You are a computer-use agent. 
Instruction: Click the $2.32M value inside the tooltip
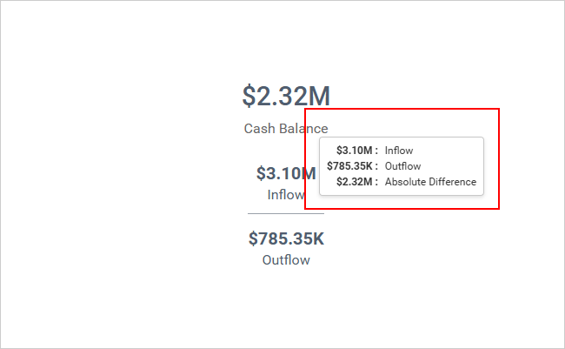[354, 182]
